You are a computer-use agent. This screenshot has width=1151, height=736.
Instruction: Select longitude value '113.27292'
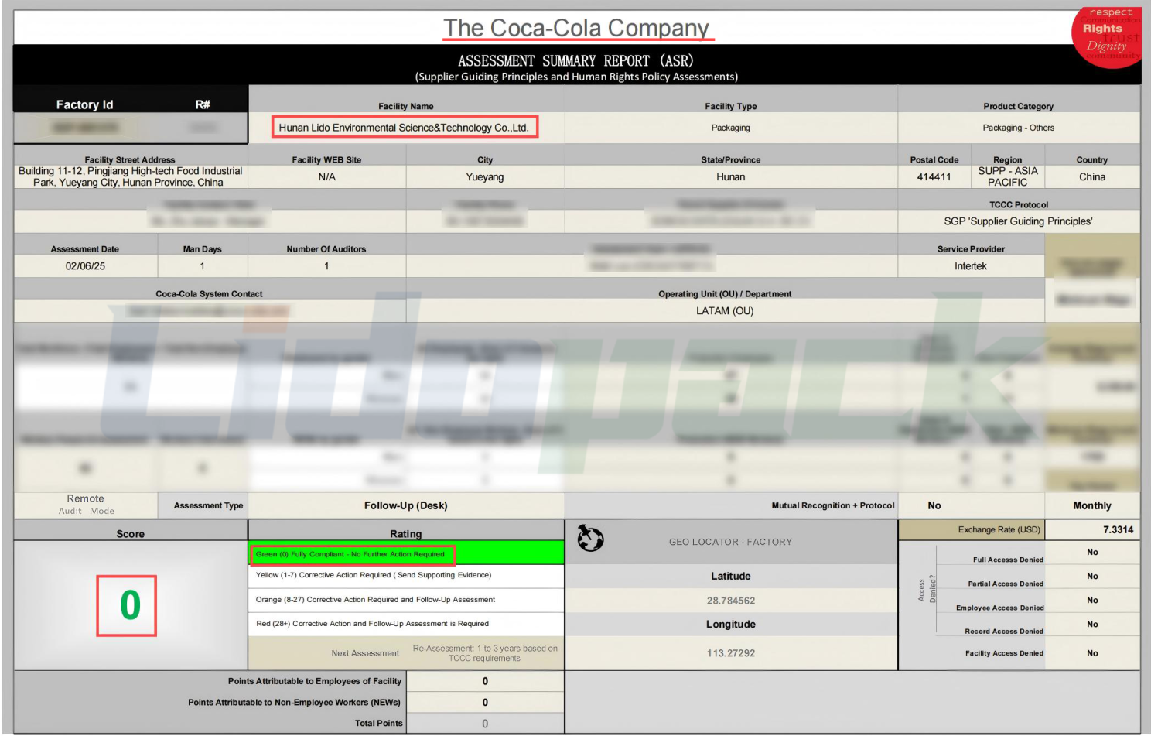coord(731,653)
